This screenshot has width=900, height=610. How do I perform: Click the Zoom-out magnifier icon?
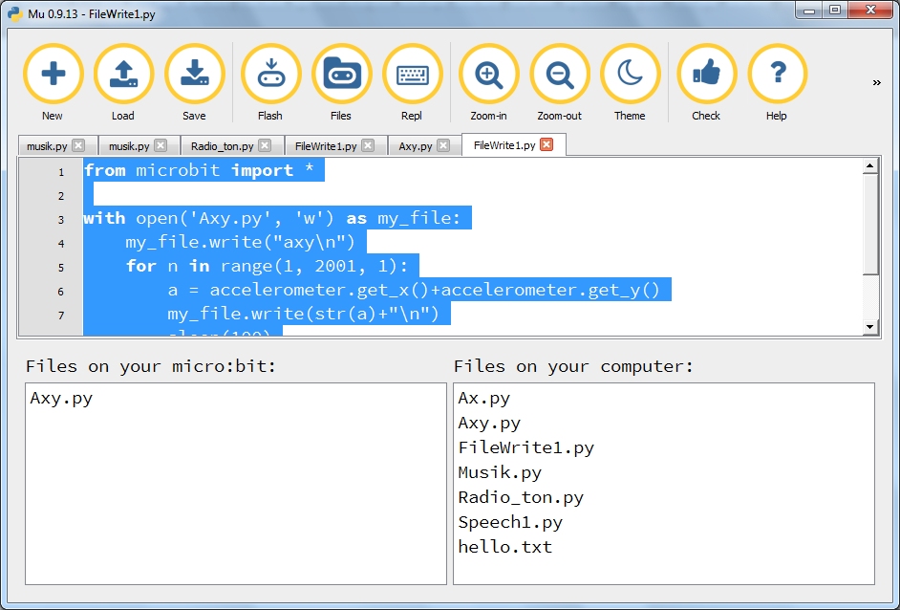pos(559,75)
